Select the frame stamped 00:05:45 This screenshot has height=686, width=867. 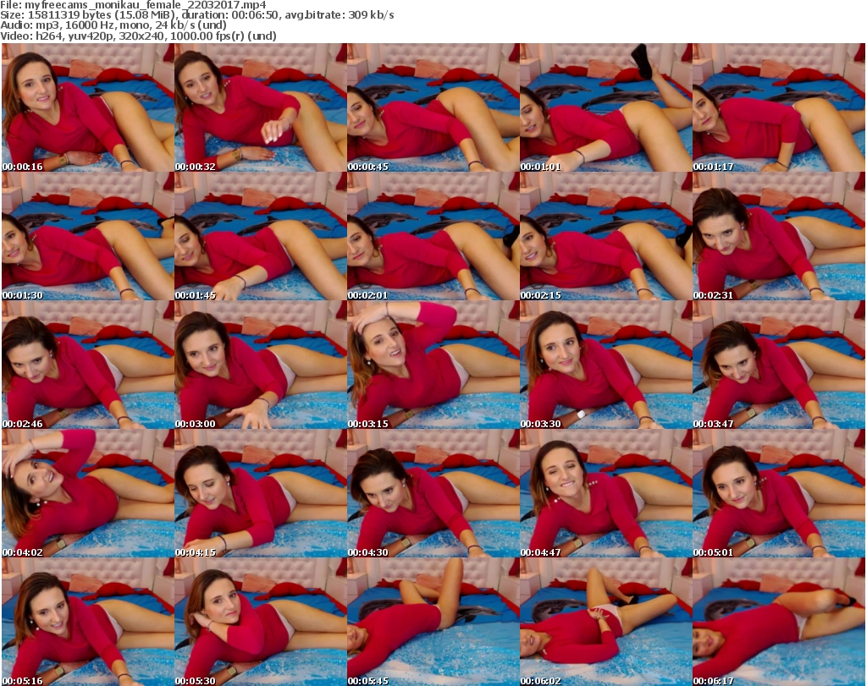click(x=433, y=622)
